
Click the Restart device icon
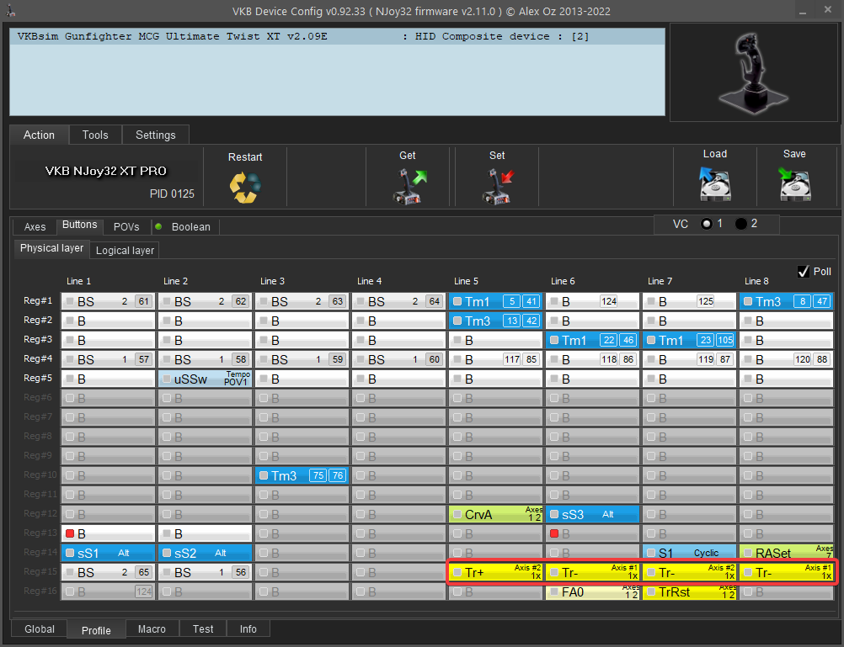[x=245, y=186]
